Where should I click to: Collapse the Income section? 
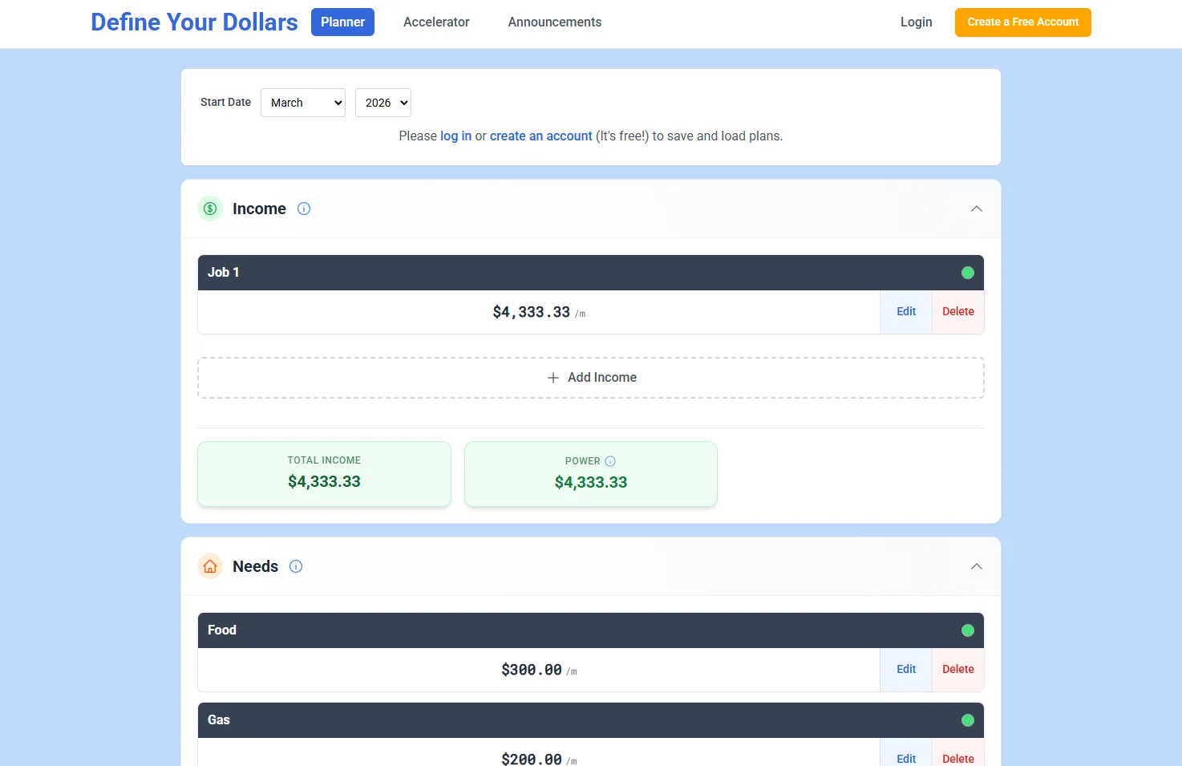(x=976, y=209)
